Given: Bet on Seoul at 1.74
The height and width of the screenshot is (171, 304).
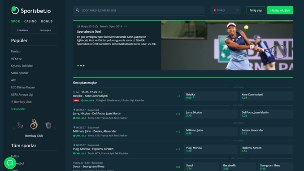Looking at the screenshot, I should (202, 167).
